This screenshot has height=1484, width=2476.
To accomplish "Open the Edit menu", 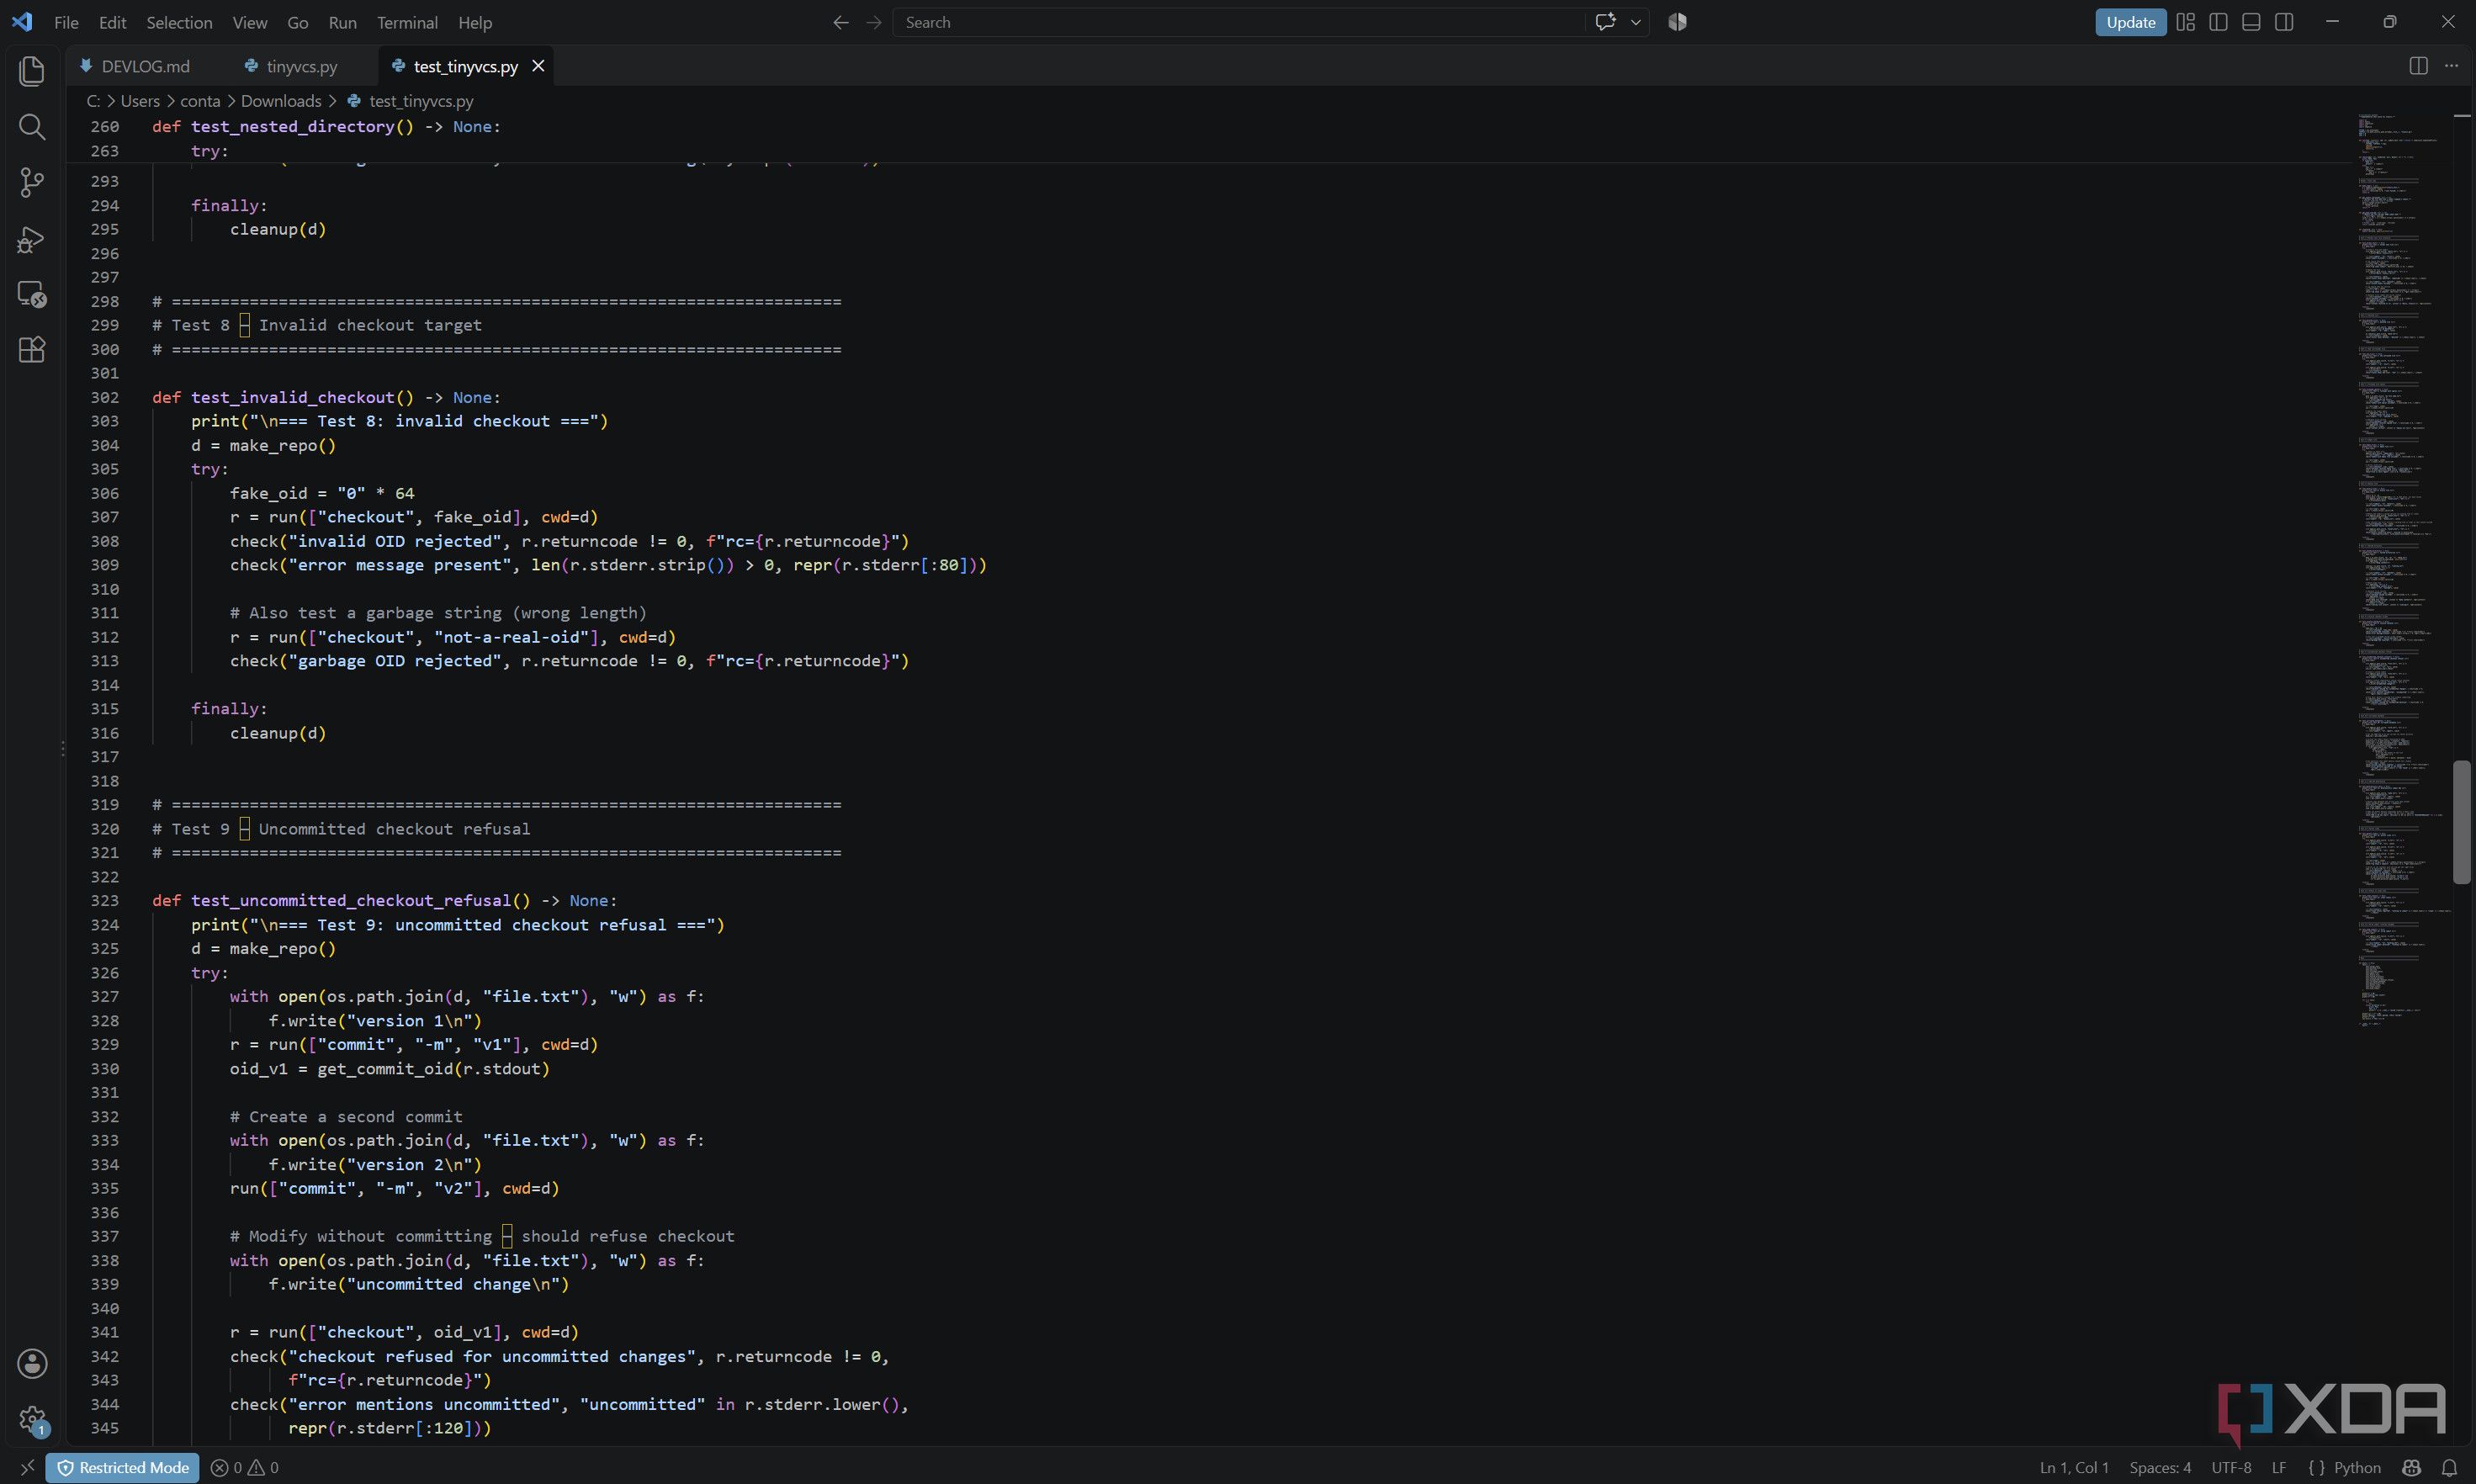I will pyautogui.click(x=112, y=22).
